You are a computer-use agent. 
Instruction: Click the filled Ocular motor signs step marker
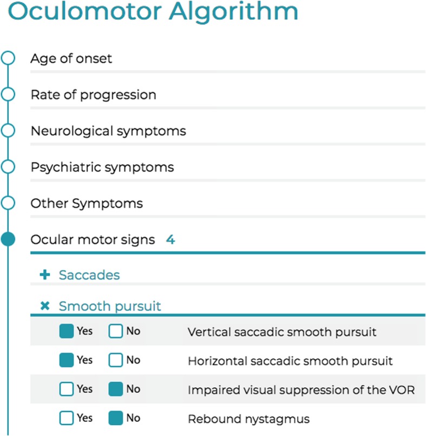7,238
